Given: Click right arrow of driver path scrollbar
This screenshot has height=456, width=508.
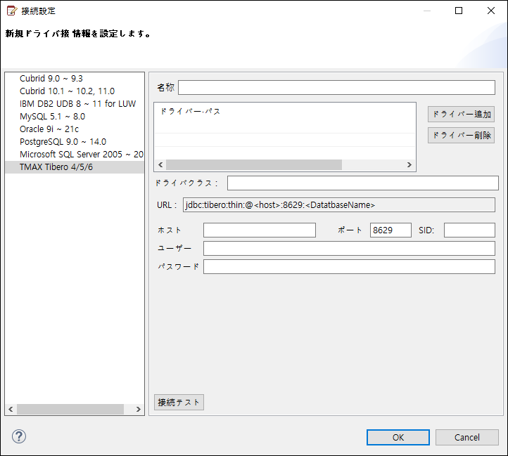Looking at the screenshot, I should [x=409, y=165].
